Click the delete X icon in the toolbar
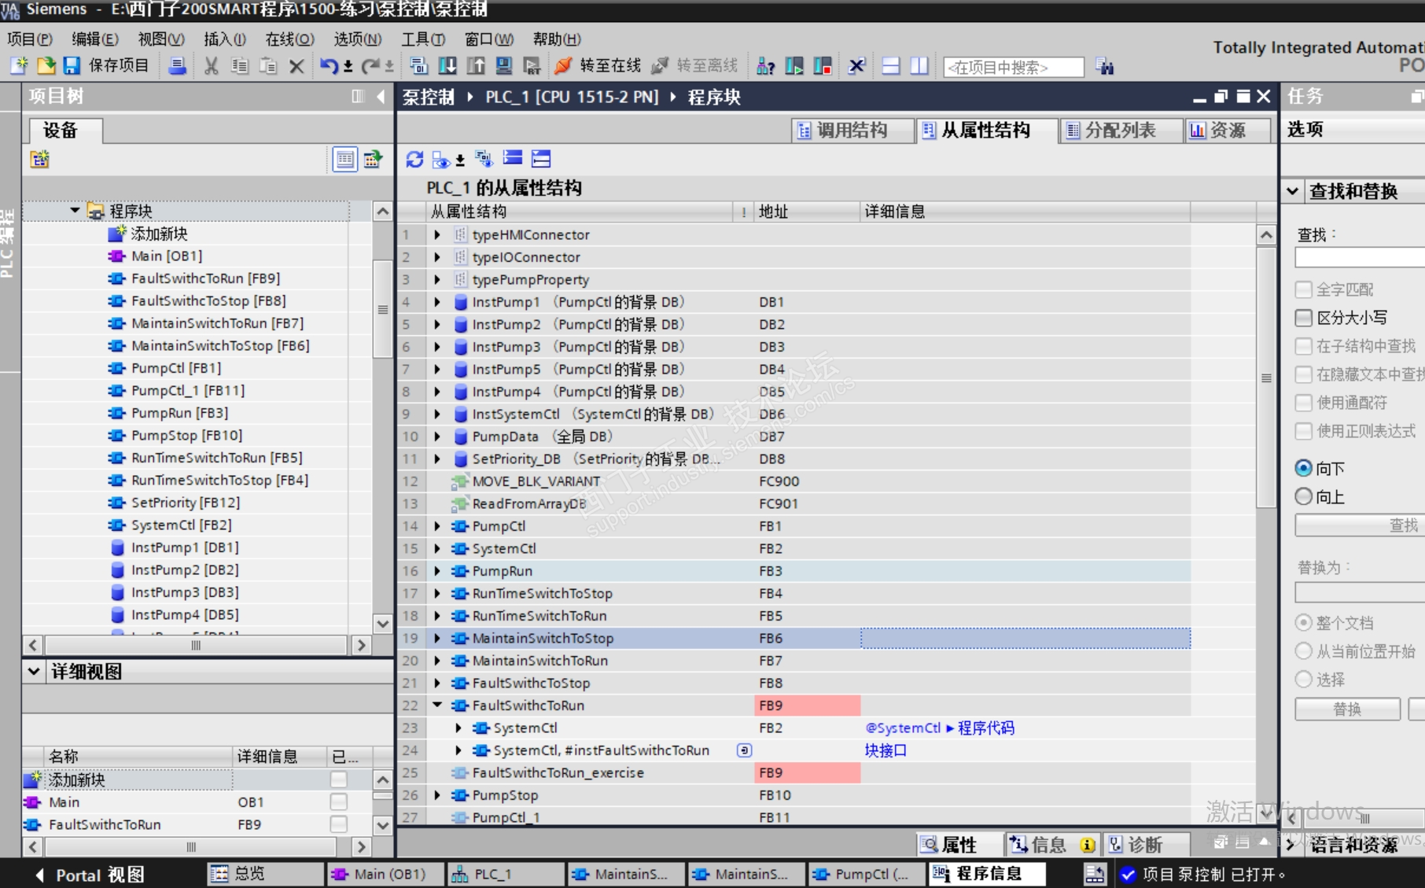This screenshot has height=888, width=1425. point(296,66)
